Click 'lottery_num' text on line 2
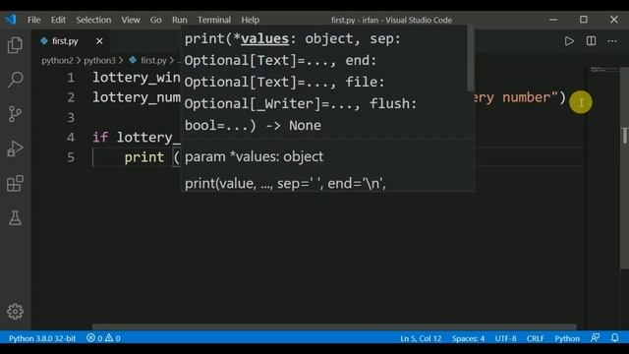629x354 pixels. point(137,97)
